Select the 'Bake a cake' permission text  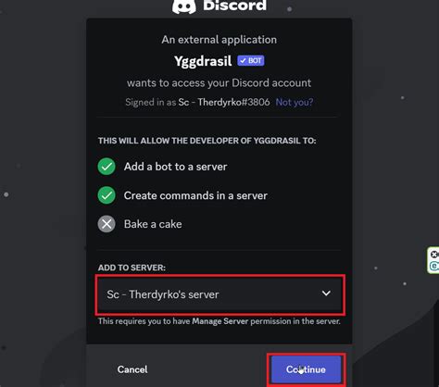click(153, 224)
